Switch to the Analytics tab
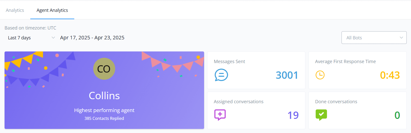This screenshot has height=133, width=411. coord(15,10)
